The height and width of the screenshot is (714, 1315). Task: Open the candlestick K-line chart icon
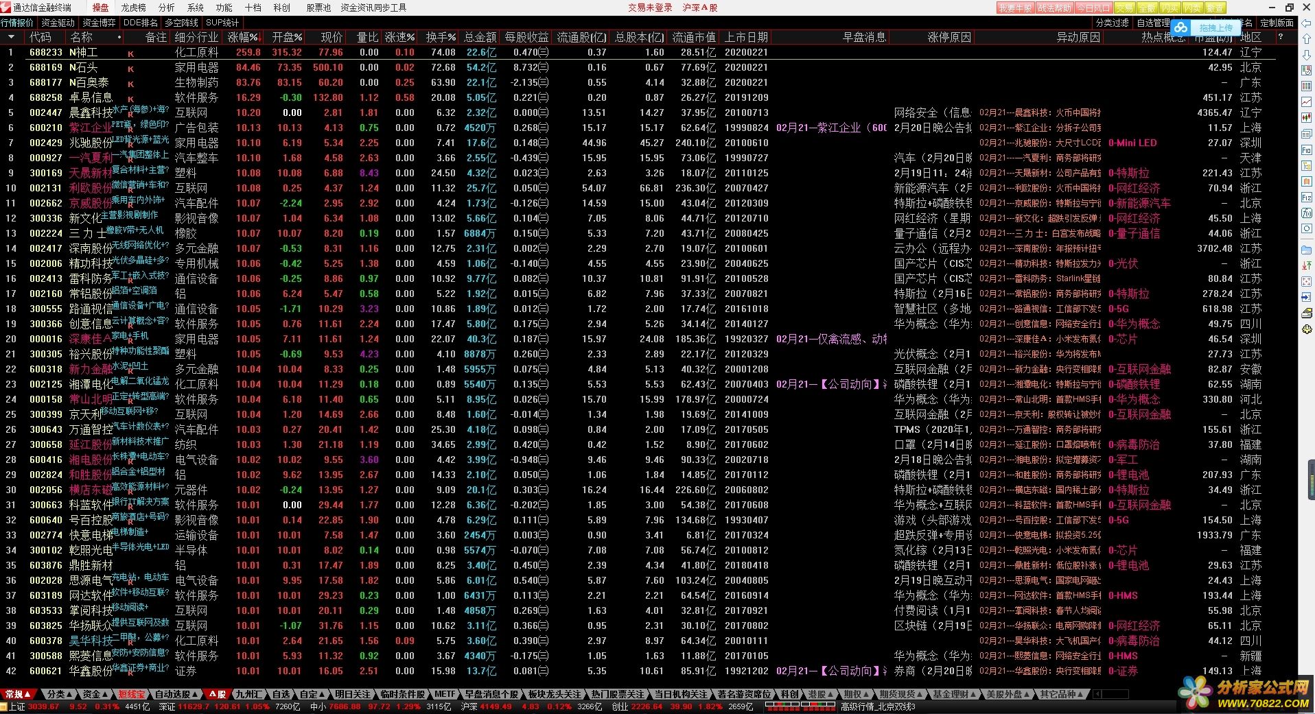coord(1307,118)
